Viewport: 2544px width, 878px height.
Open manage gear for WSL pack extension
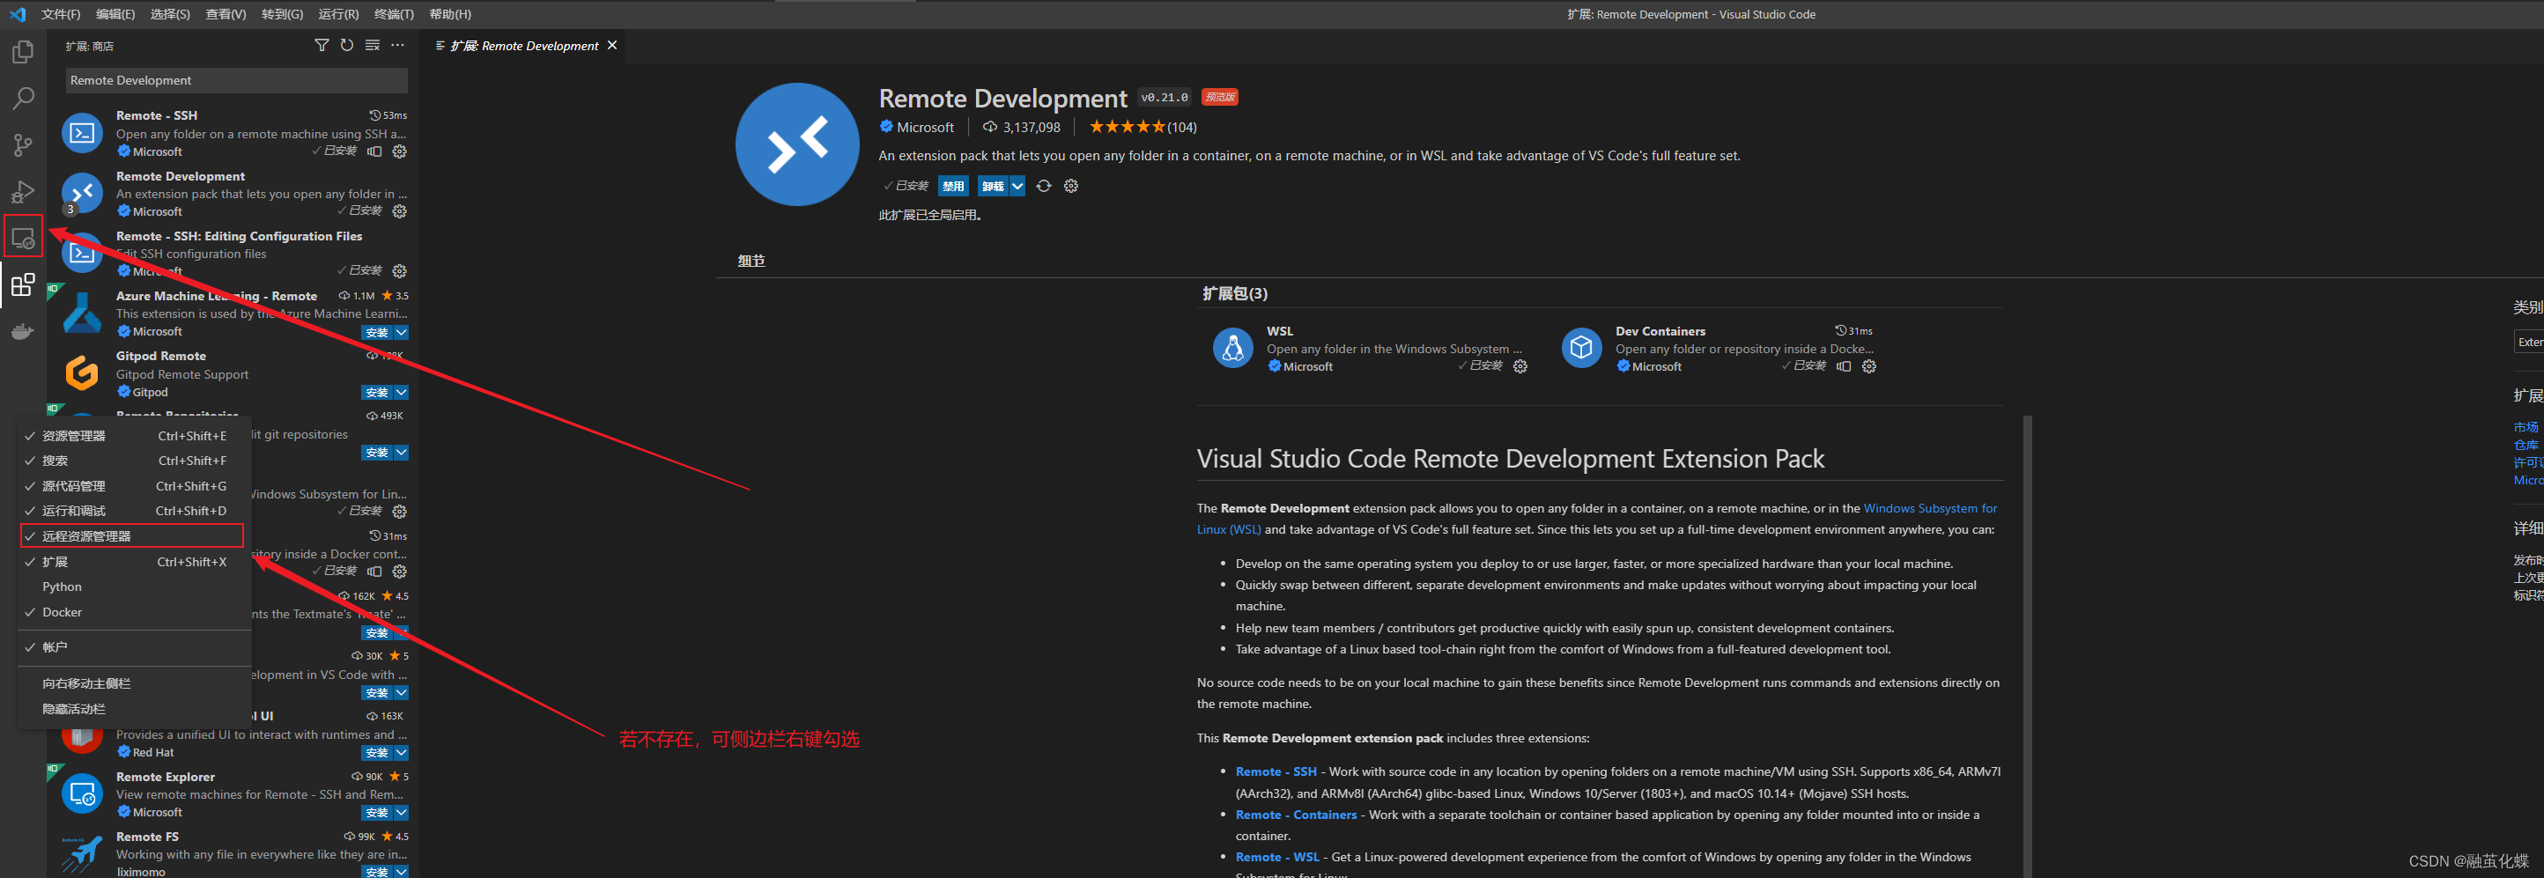click(x=1521, y=366)
